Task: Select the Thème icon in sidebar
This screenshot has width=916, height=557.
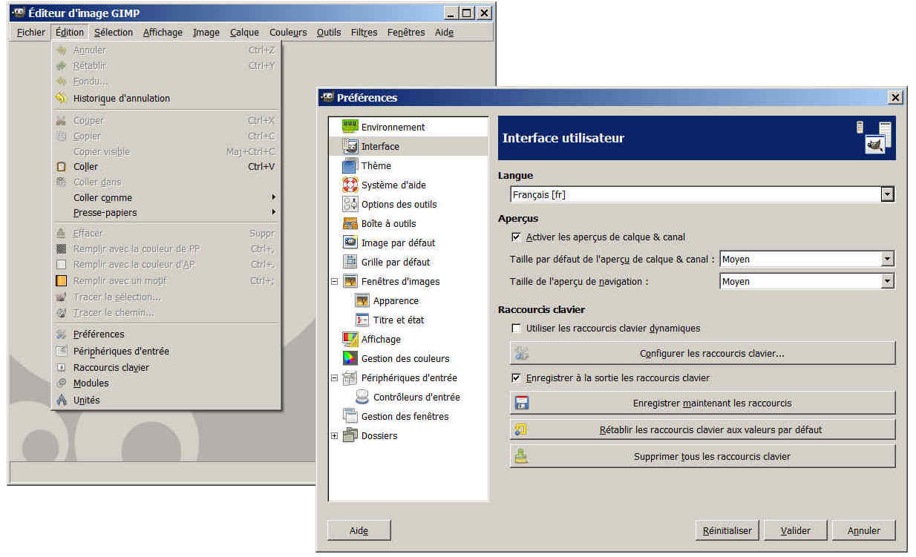Action: click(350, 165)
